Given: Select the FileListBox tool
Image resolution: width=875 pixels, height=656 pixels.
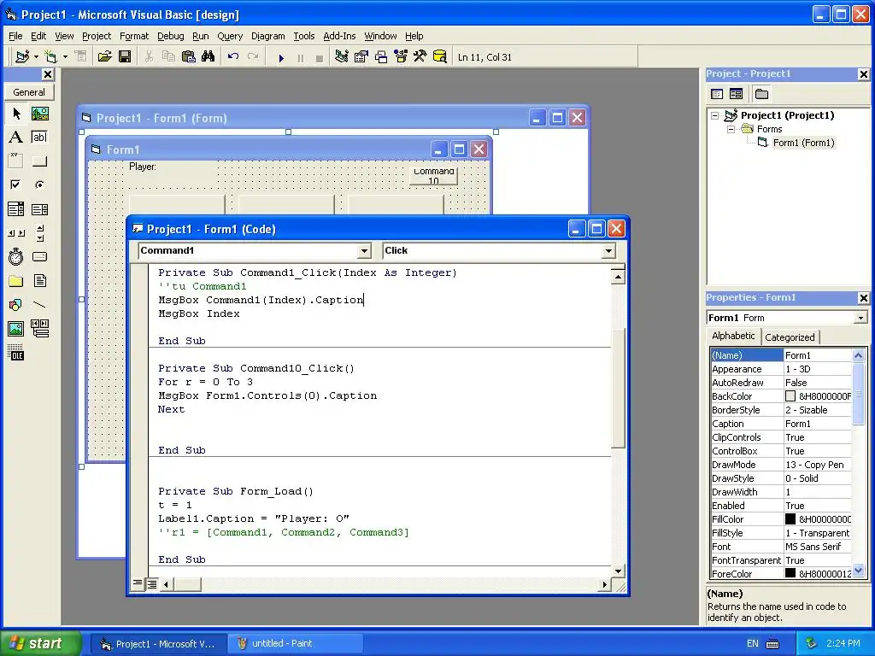Looking at the screenshot, I should click(x=39, y=280).
